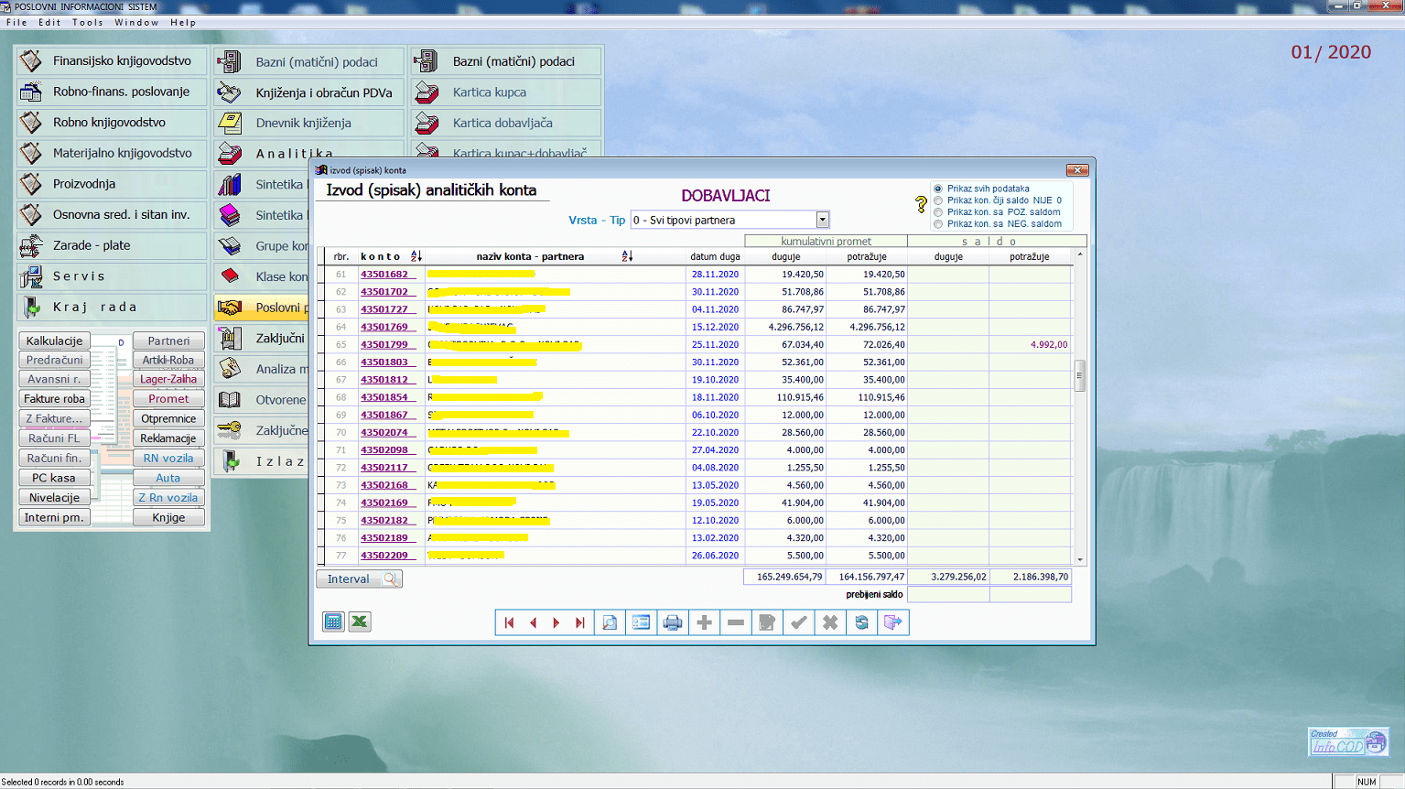Open the Edit menu

point(49,23)
